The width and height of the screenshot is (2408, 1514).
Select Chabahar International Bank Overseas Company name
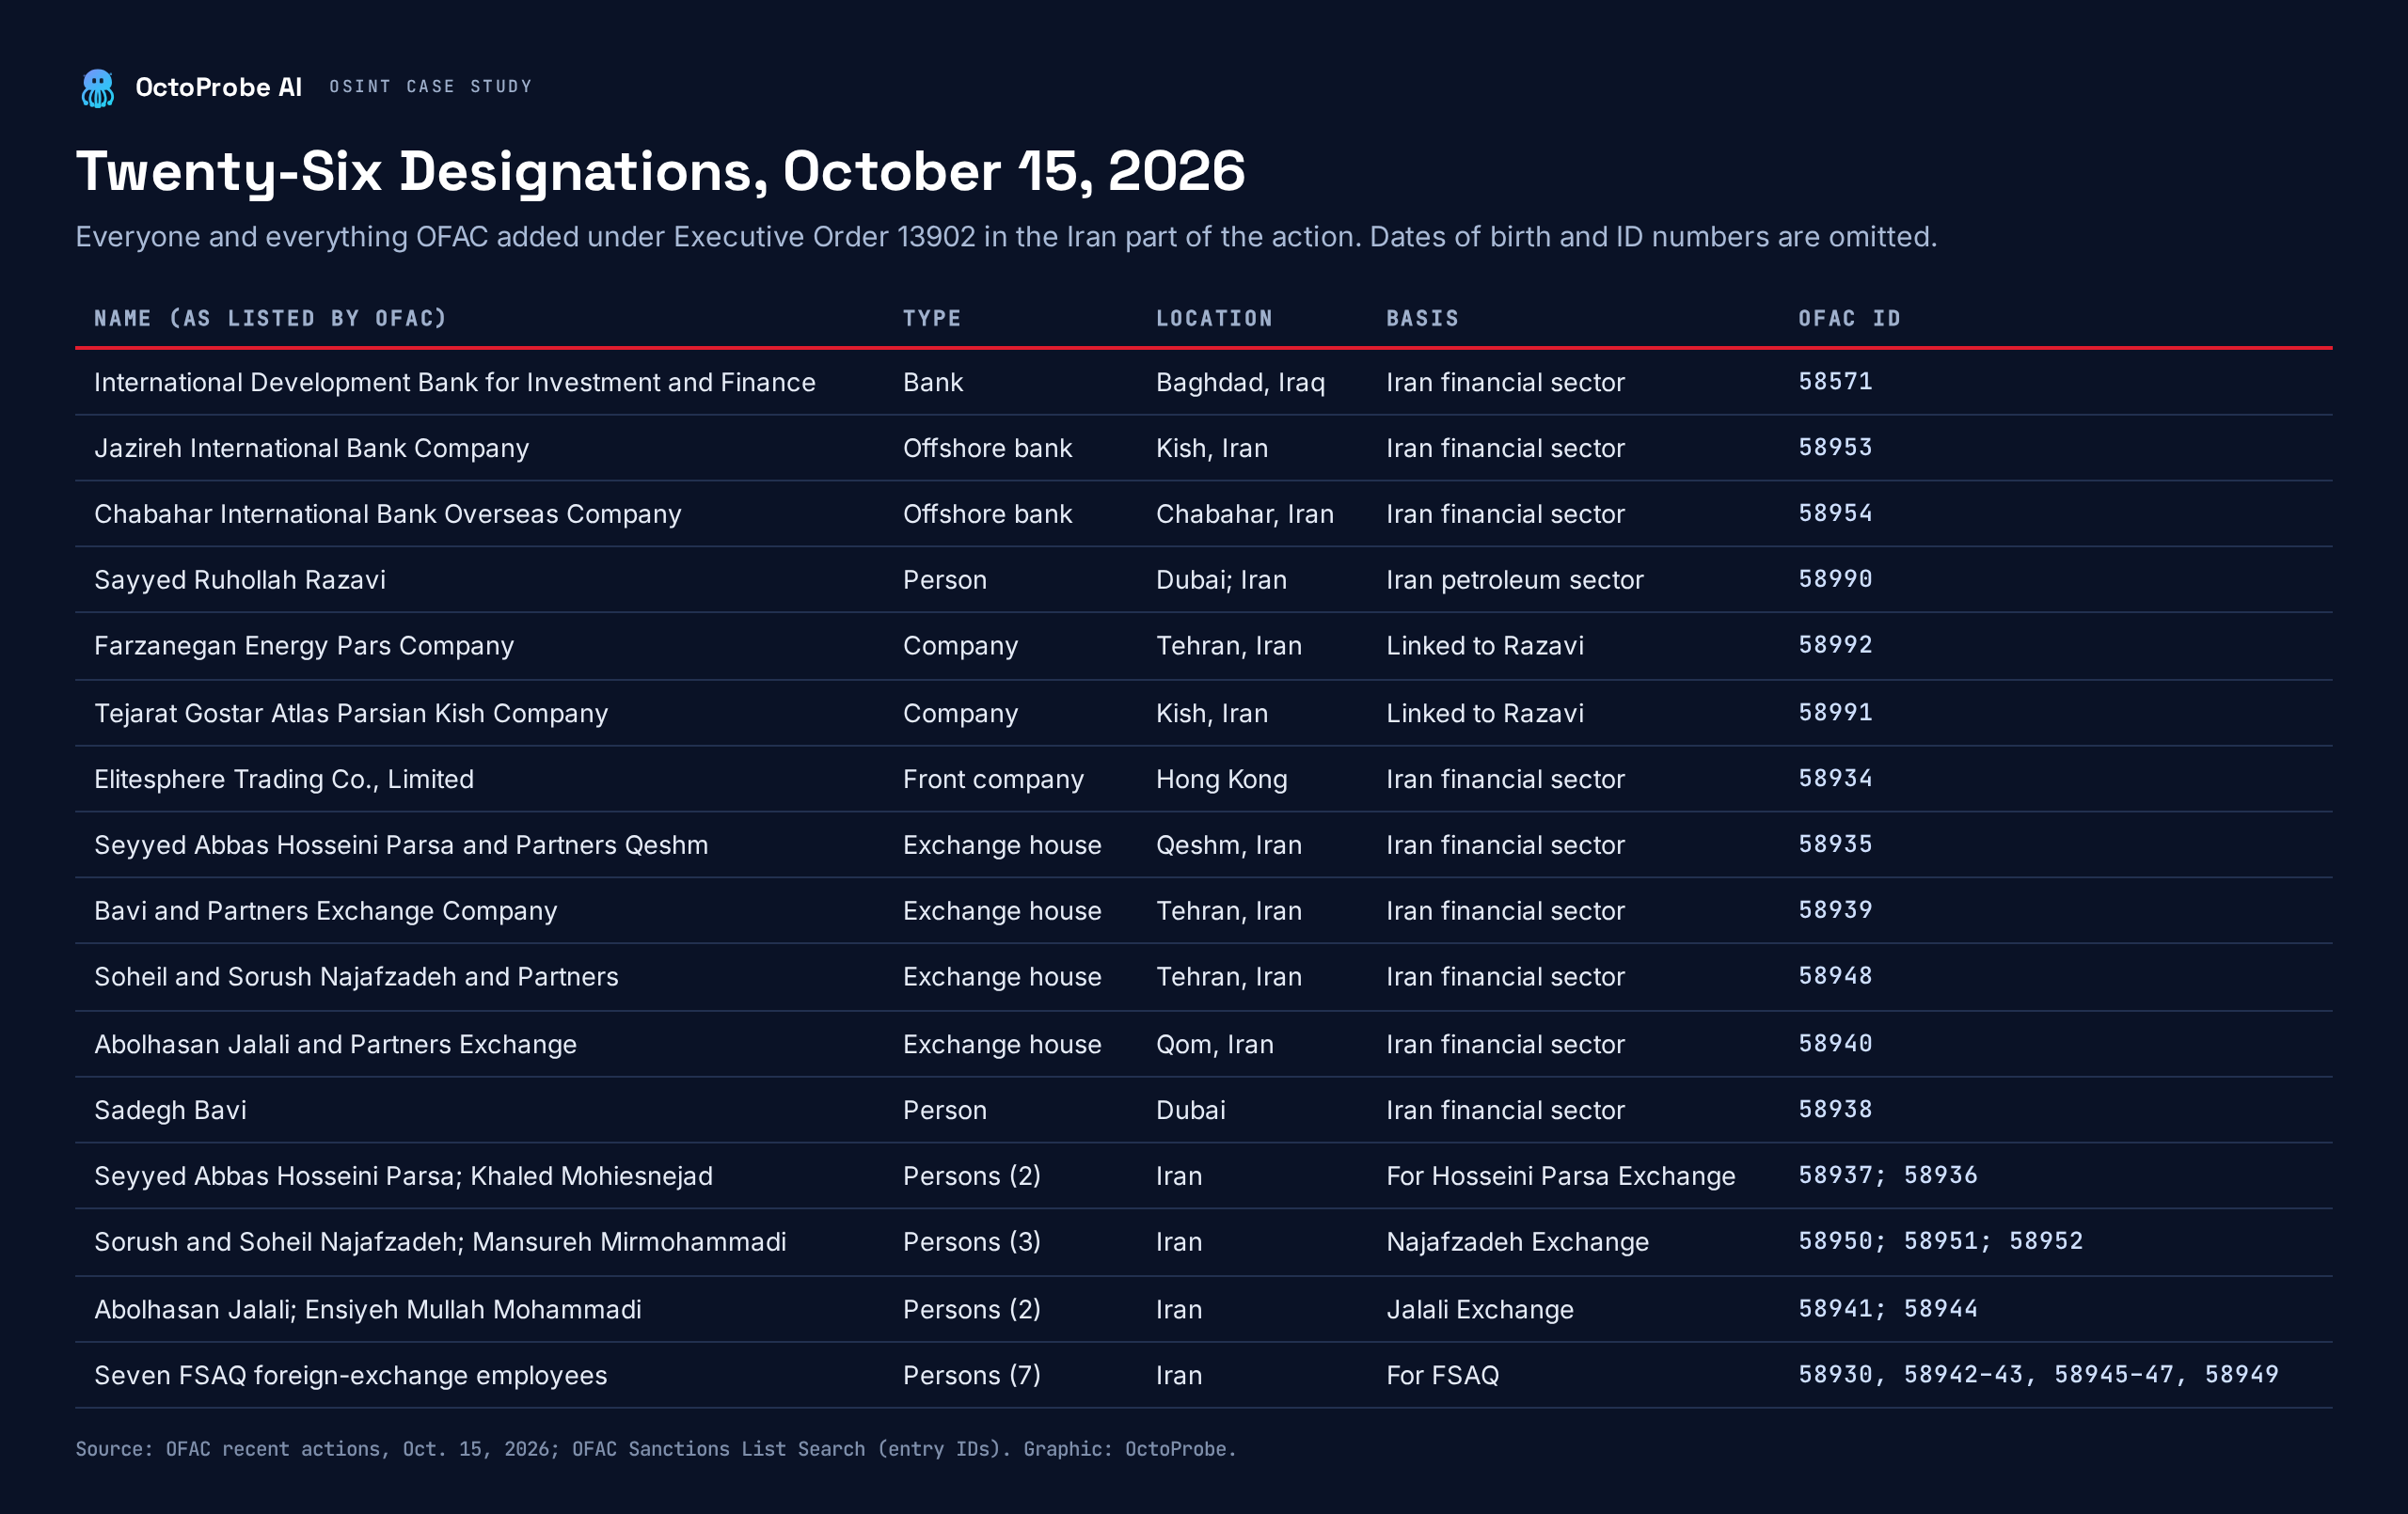tap(387, 514)
